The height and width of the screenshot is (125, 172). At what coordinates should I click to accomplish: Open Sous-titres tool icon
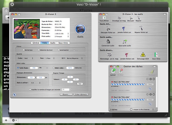click(x=156, y=55)
